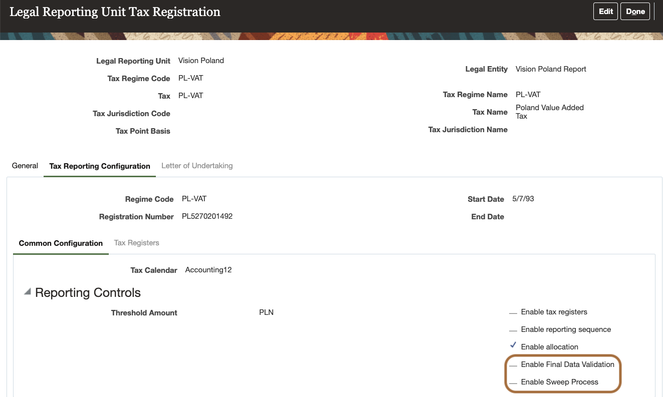This screenshot has width=663, height=397.
Task: Click the Edit button
Action: point(605,11)
